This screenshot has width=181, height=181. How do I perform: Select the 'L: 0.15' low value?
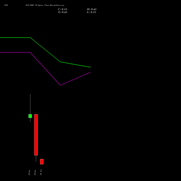tap(92, 12)
